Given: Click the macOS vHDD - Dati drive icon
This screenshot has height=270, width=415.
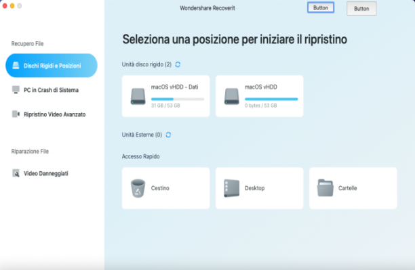Looking at the screenshot, I should tap(138, 96).
